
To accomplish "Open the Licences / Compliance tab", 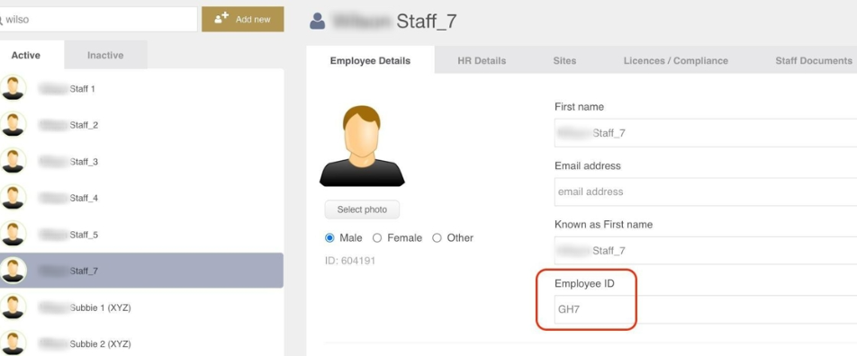I will point(675,60).
